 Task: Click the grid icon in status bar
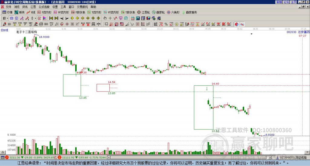(x=2, y=158)
